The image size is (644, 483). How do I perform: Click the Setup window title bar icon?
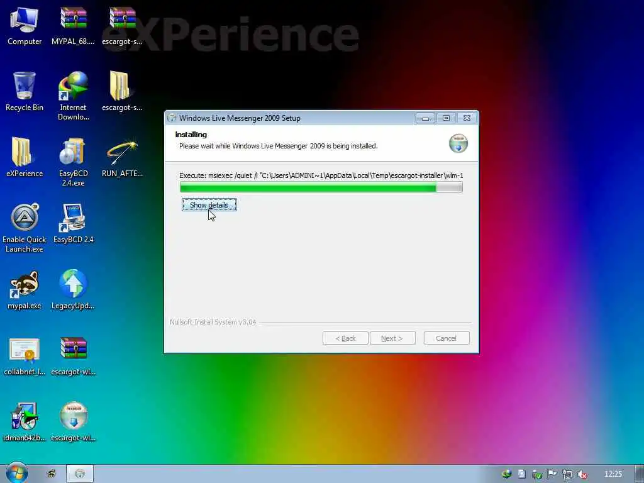[x=172, y=118]
